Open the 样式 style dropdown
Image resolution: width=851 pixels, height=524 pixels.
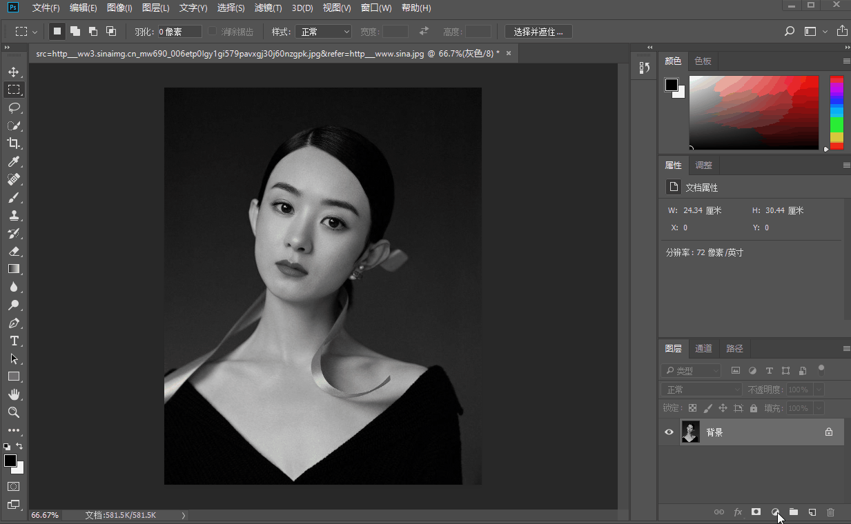click(x=323, y=32)
